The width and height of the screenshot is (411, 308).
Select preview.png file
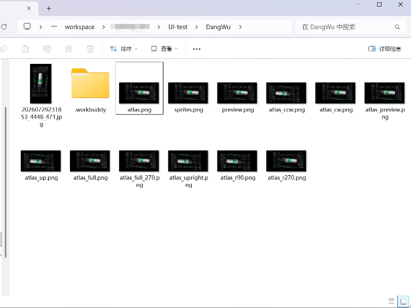point(238,97)
